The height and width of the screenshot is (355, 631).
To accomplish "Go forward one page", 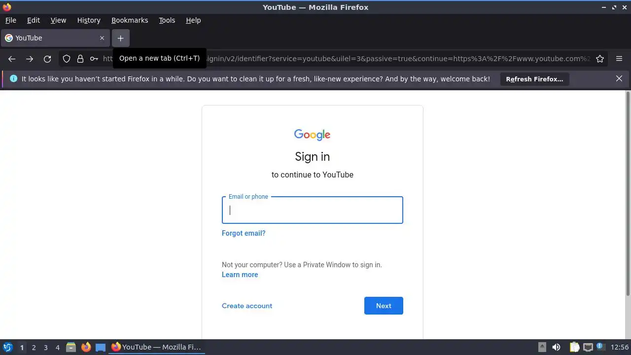I will (30, 59).
